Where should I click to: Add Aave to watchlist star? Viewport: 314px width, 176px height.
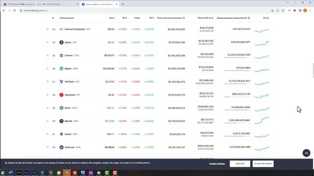click(48, 108)
